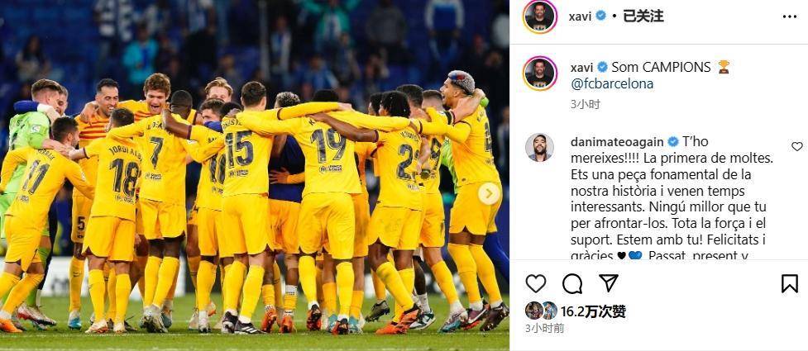The image size is (808, 351).
Task: Like the post with the heart icon
Action: pos(535,283)
